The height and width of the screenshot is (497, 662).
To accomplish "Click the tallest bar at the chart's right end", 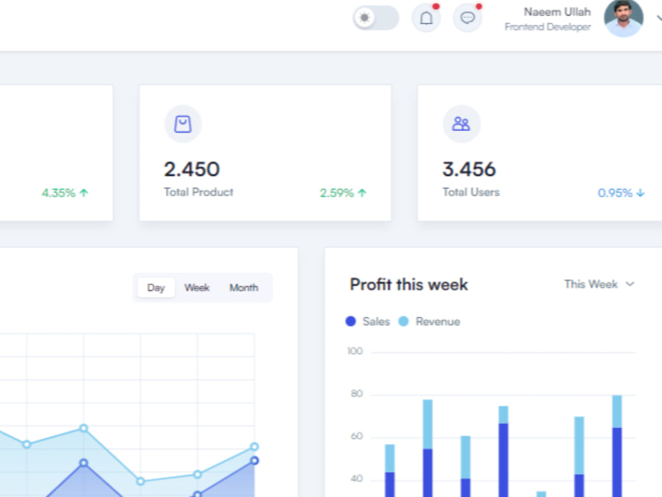I will tap(617, 446).
